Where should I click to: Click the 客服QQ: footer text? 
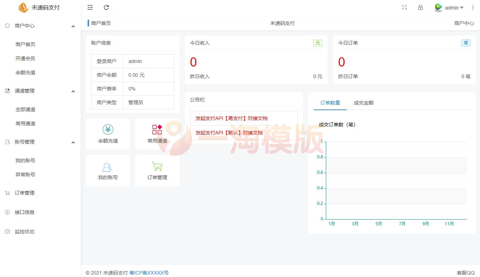pyautogui.click(x=466, y=273)
